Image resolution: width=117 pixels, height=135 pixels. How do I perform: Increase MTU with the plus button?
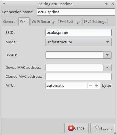click(x=97, y=85)
